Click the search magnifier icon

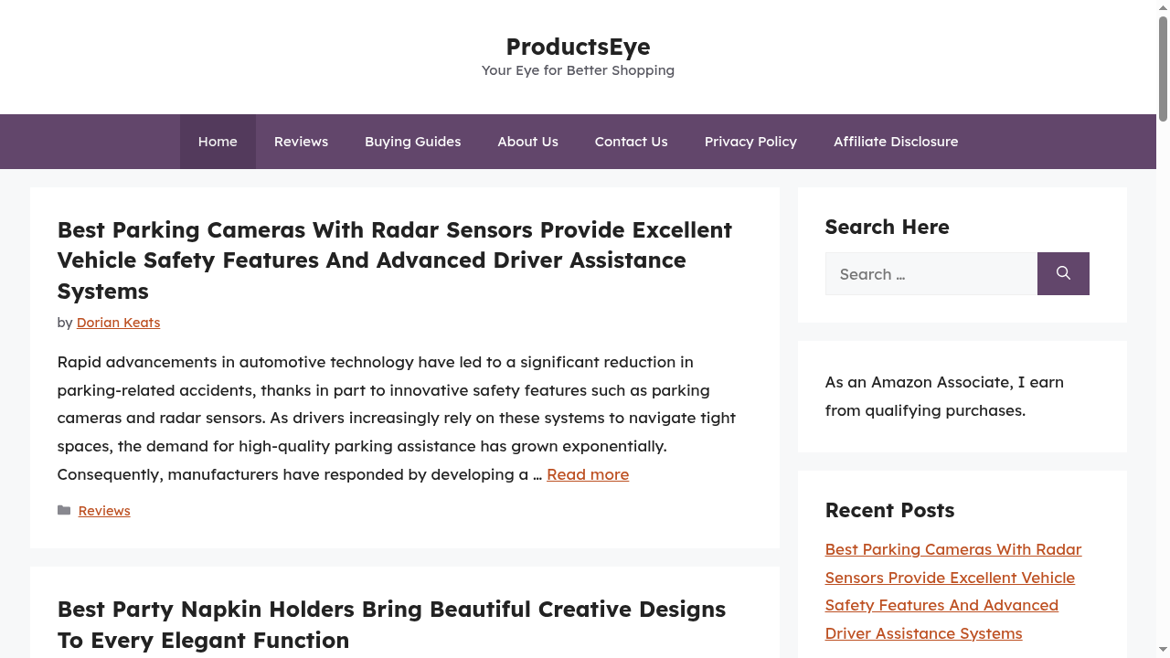coord(1063,273)
